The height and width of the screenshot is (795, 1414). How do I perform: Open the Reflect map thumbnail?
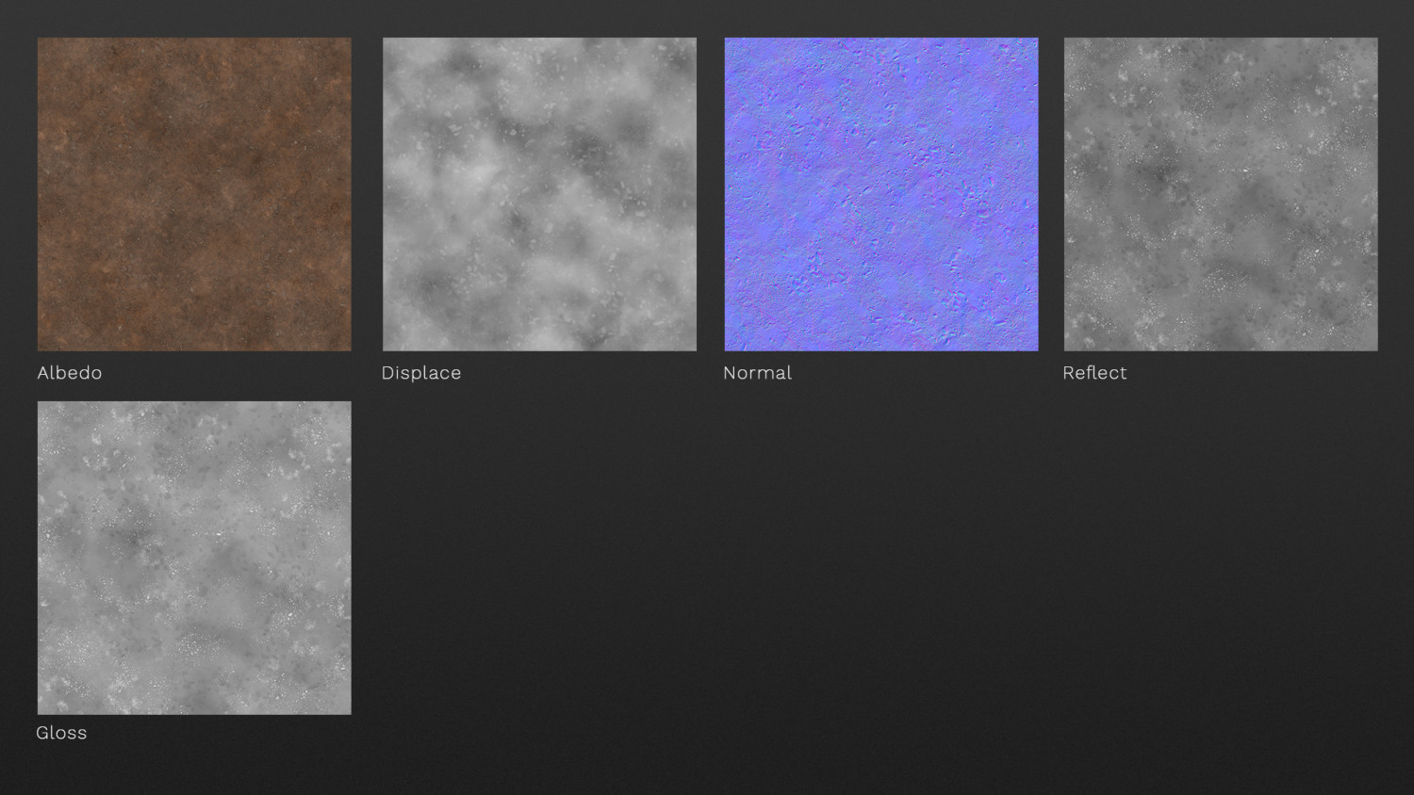coord(1221,194)
